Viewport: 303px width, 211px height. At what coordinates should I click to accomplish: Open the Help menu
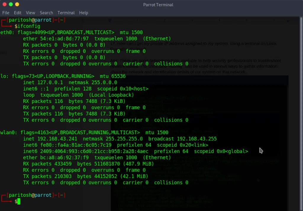(83, 13)
